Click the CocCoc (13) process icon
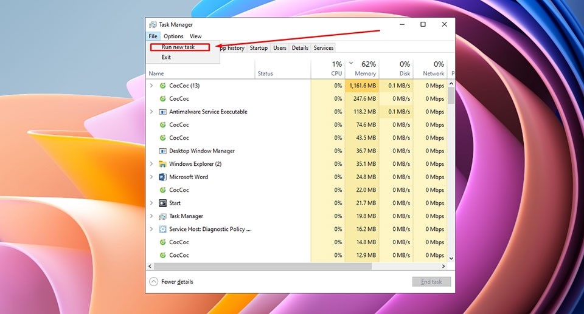The width and height of the screenshot is (584, 314). tap(163, 86)
